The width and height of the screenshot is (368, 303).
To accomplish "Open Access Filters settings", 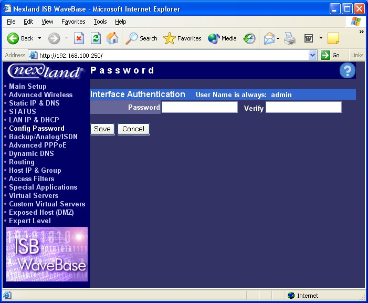I will click(x=31, y=179).
